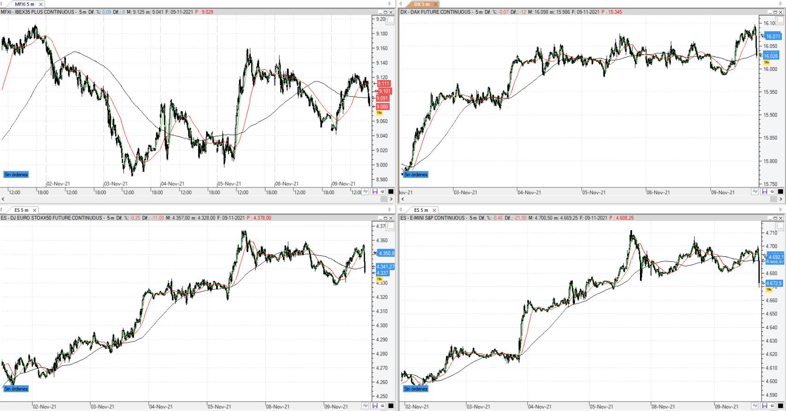Close the ES 5 m tab over the Euro Stoxx50 chart
This screenshot has height=411, width=786.
[35, 210]
